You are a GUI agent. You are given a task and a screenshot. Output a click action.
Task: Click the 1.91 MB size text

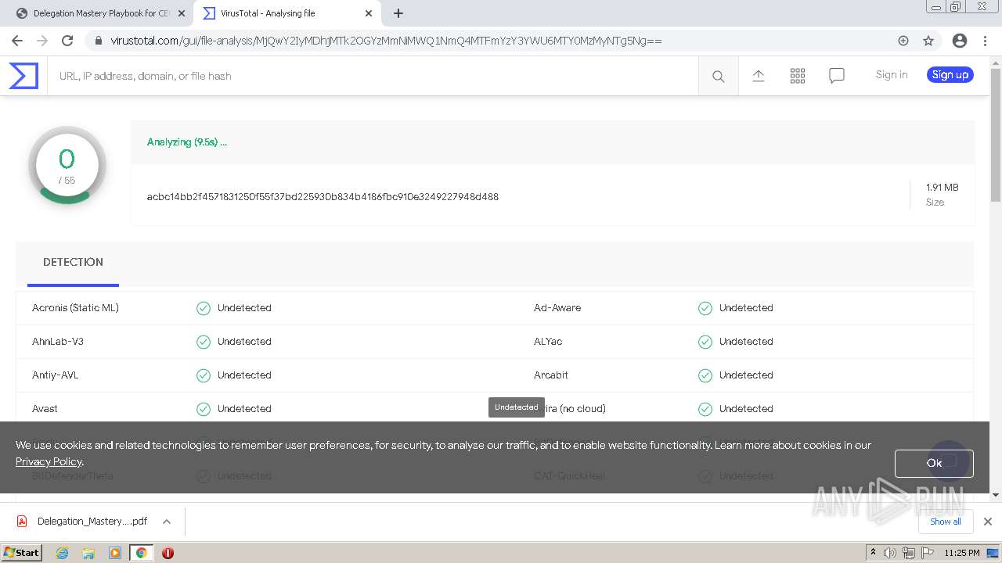942,188
